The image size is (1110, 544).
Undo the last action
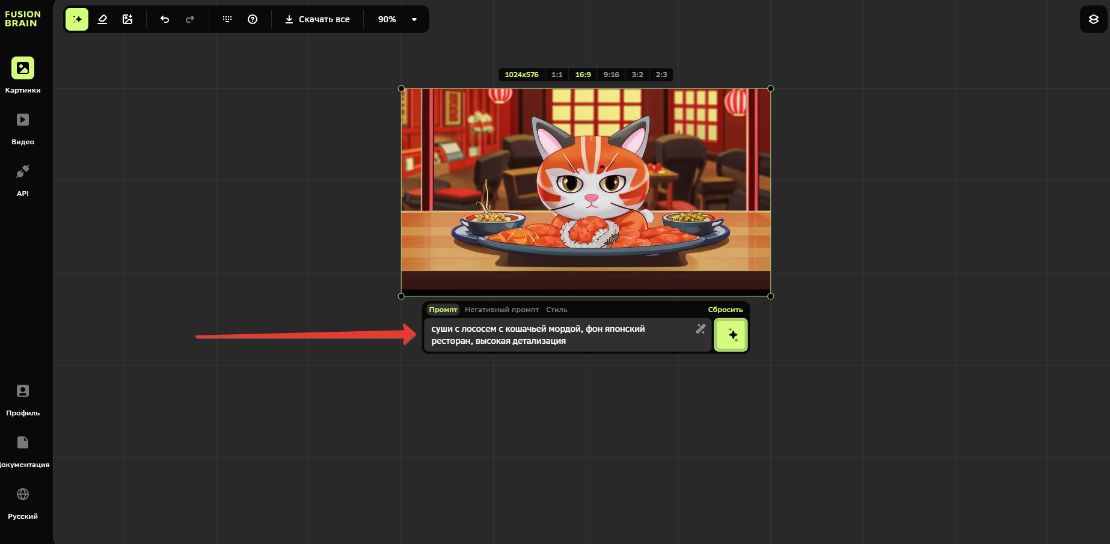coord(165,19)
